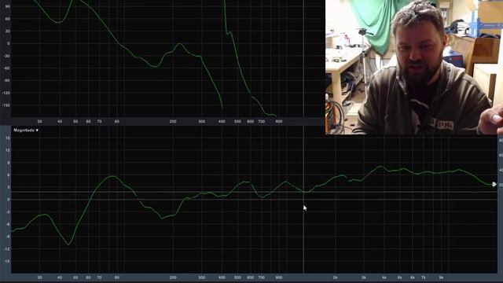
Task: Open the Magnitude plot type dropdown
Action: click(26, 130)
